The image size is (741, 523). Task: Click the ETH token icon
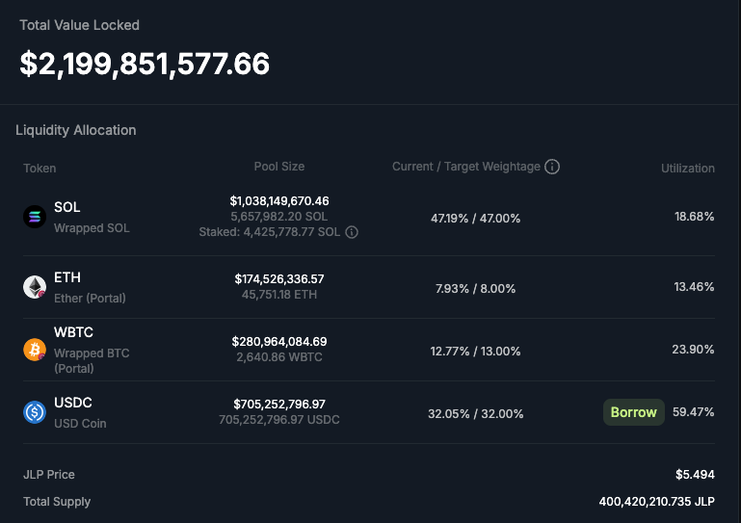pyautogui.click(x=35, y=287)
